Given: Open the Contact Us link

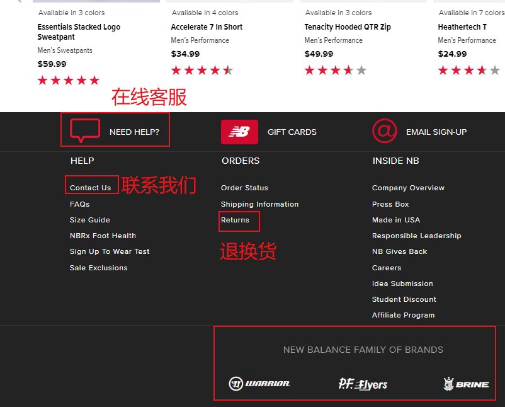Looking at the screenshot, I should [x=90, y=188].
